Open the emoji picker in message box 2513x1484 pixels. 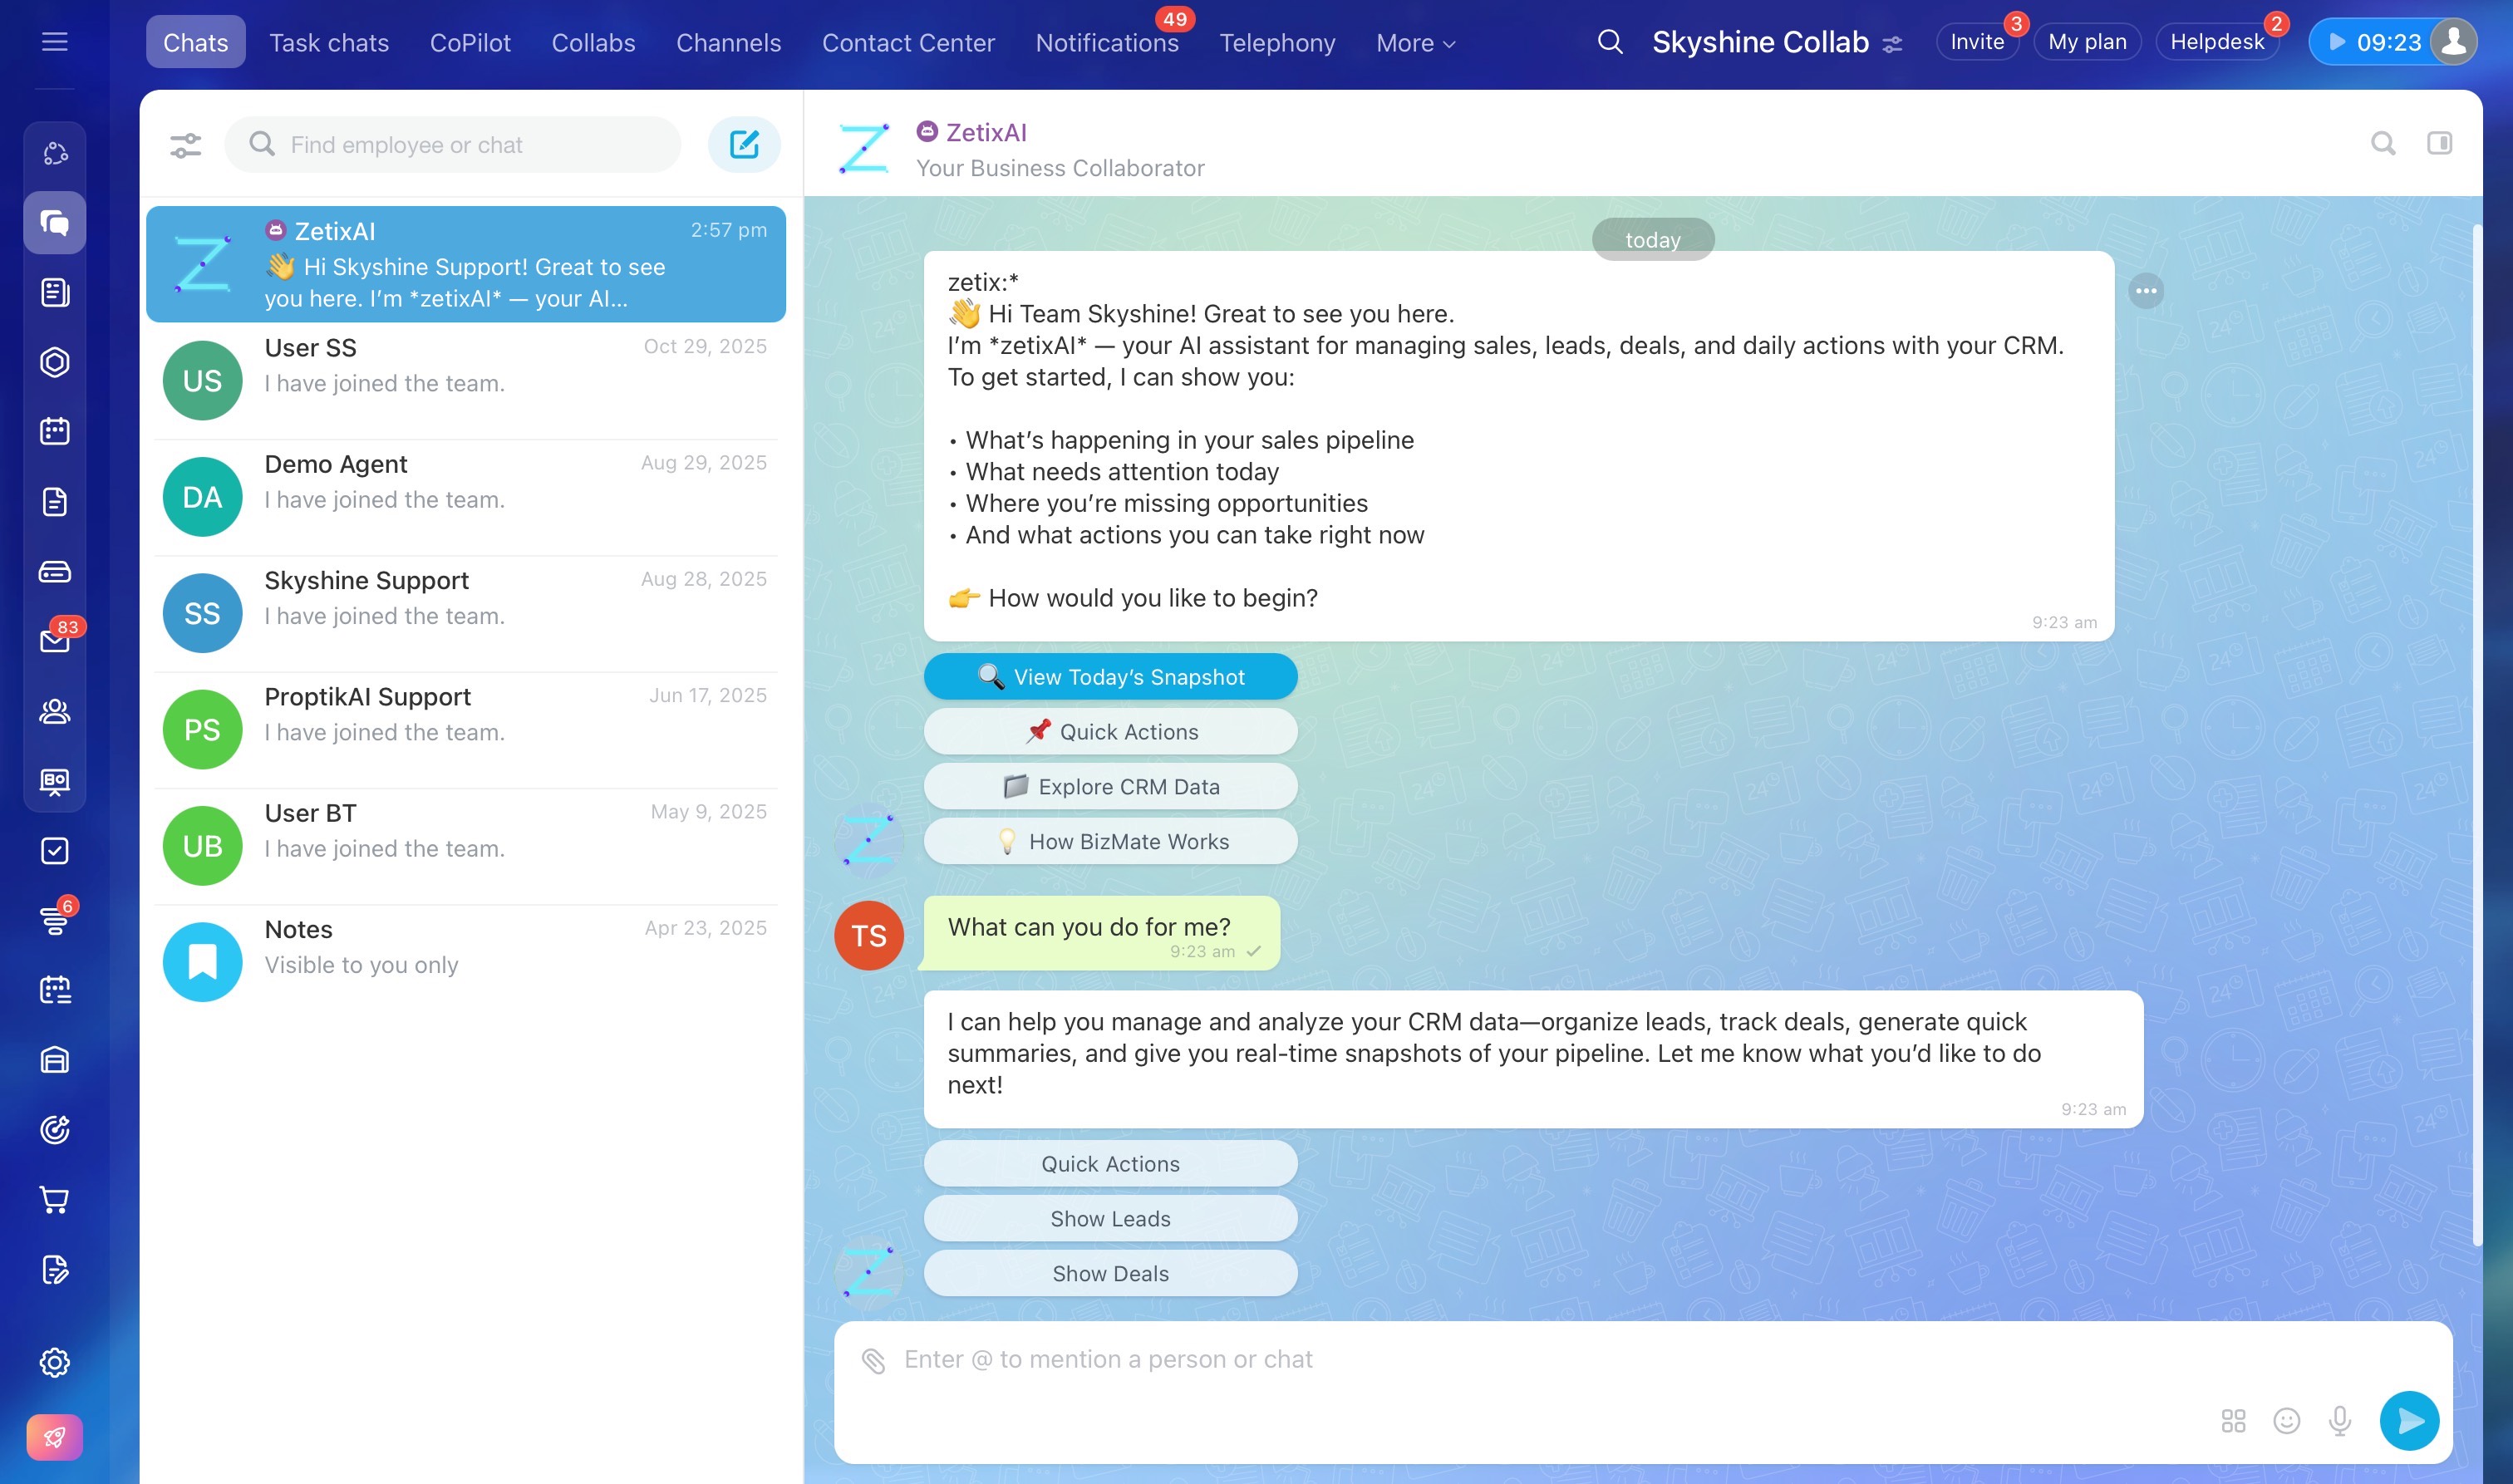tap(2286, 1420)
